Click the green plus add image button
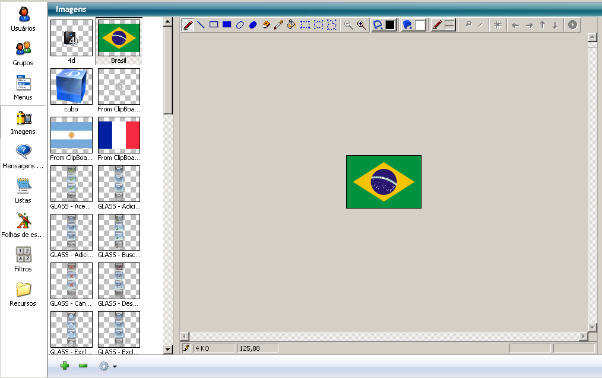 65,366
